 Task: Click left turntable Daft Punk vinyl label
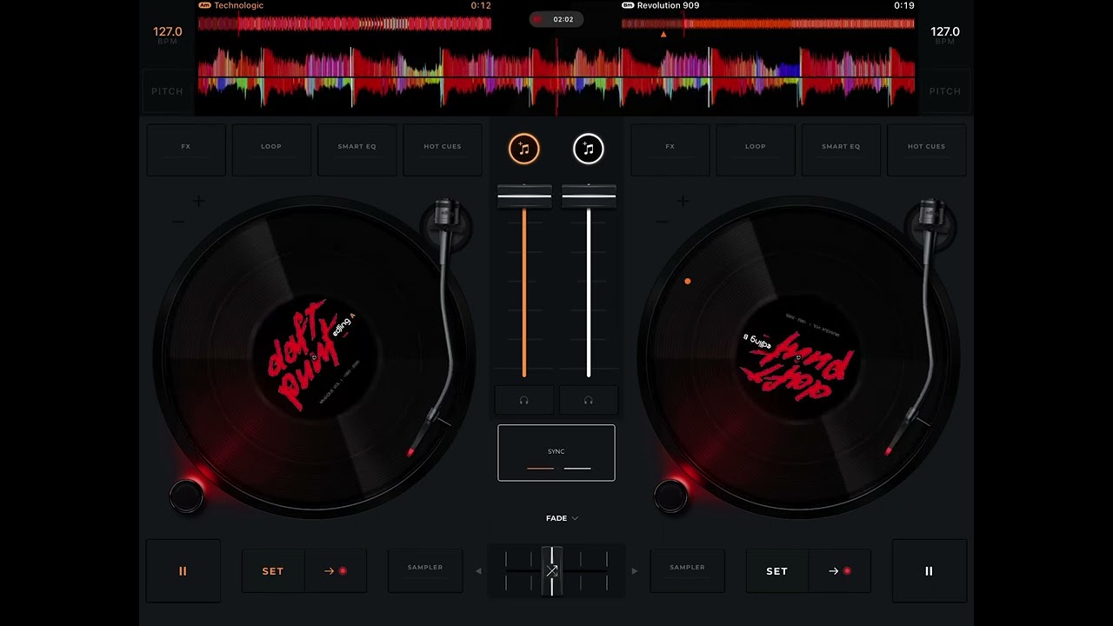[x=315, y=356]
